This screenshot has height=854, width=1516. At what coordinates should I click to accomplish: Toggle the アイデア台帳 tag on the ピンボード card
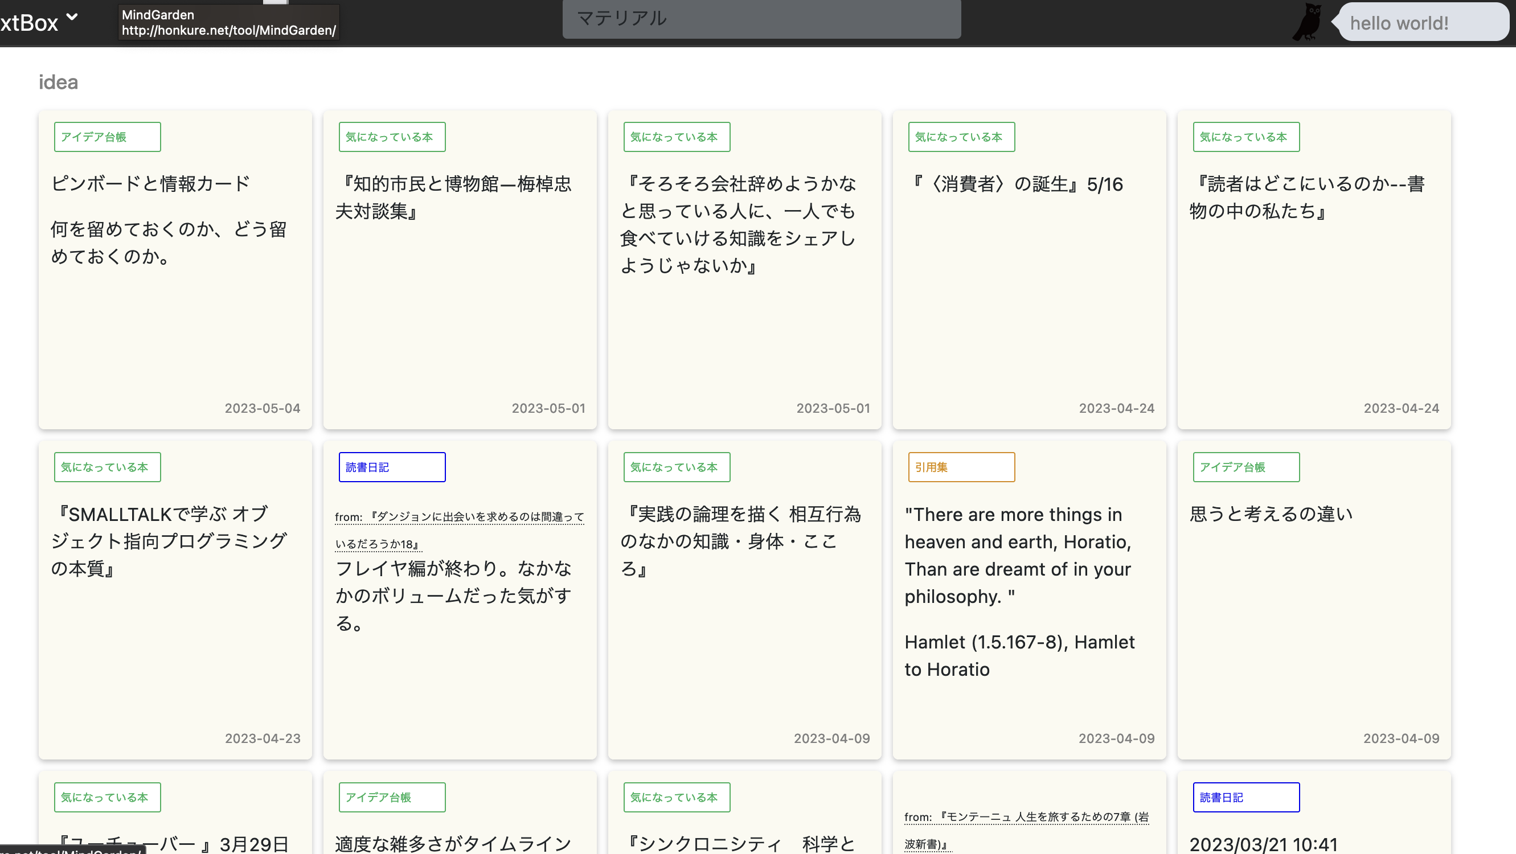(107, 137)
